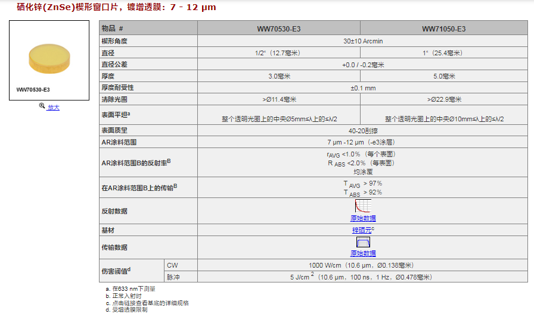
Task: Open the transmission data graph icon
Action: pos(363,242)
